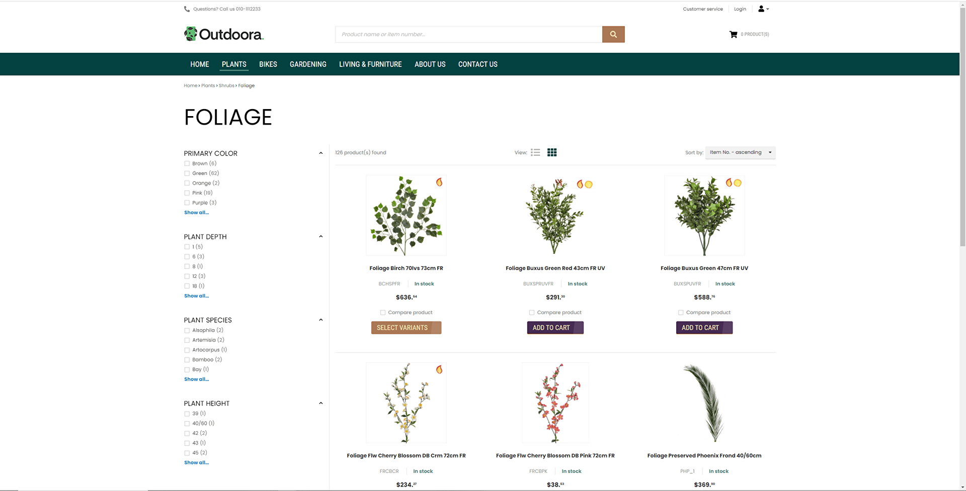The width and height of the screenshot is (966, 491).
Task: Open the shopping cart icon
Action: click(733, 34)
